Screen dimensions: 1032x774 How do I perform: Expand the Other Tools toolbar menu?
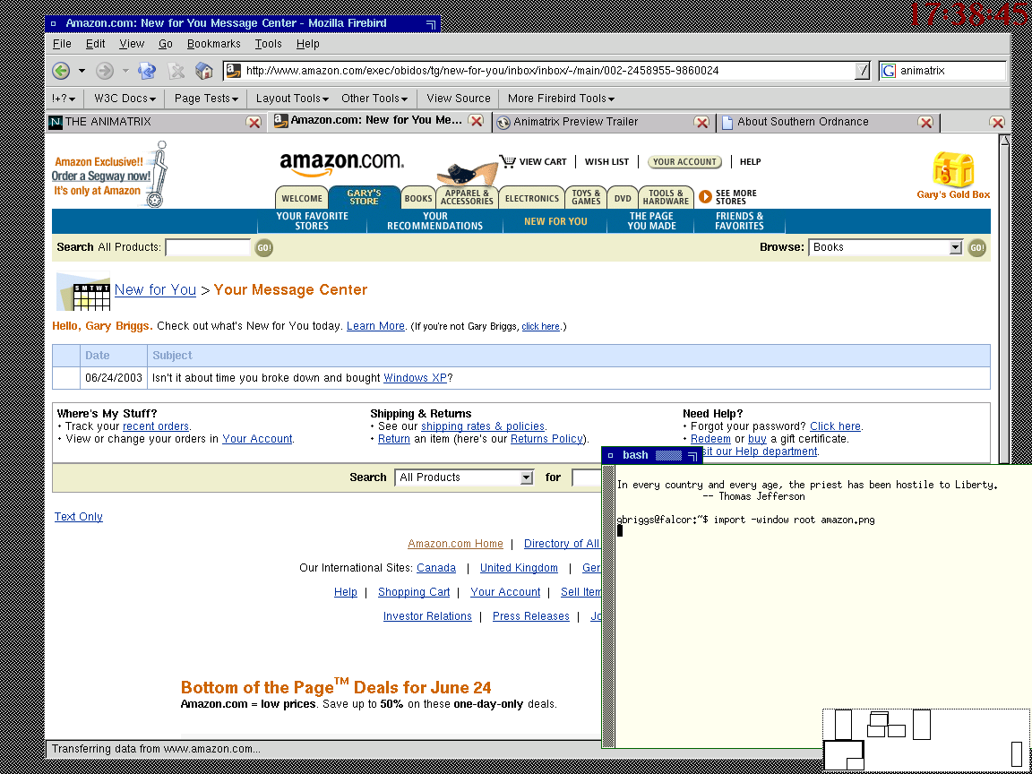(374, 99)
